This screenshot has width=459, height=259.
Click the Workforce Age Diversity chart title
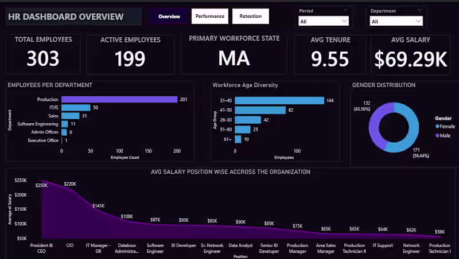coord(245,85)
